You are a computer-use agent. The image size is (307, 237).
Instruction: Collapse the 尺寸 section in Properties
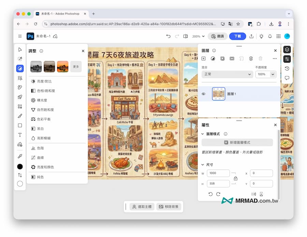pos(202,164)
